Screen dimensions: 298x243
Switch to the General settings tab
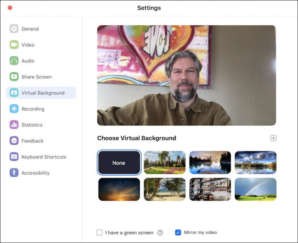[30, 29]
